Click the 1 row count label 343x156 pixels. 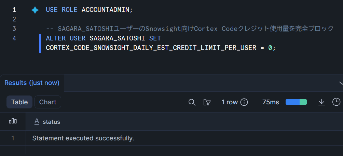click(230, 102)
